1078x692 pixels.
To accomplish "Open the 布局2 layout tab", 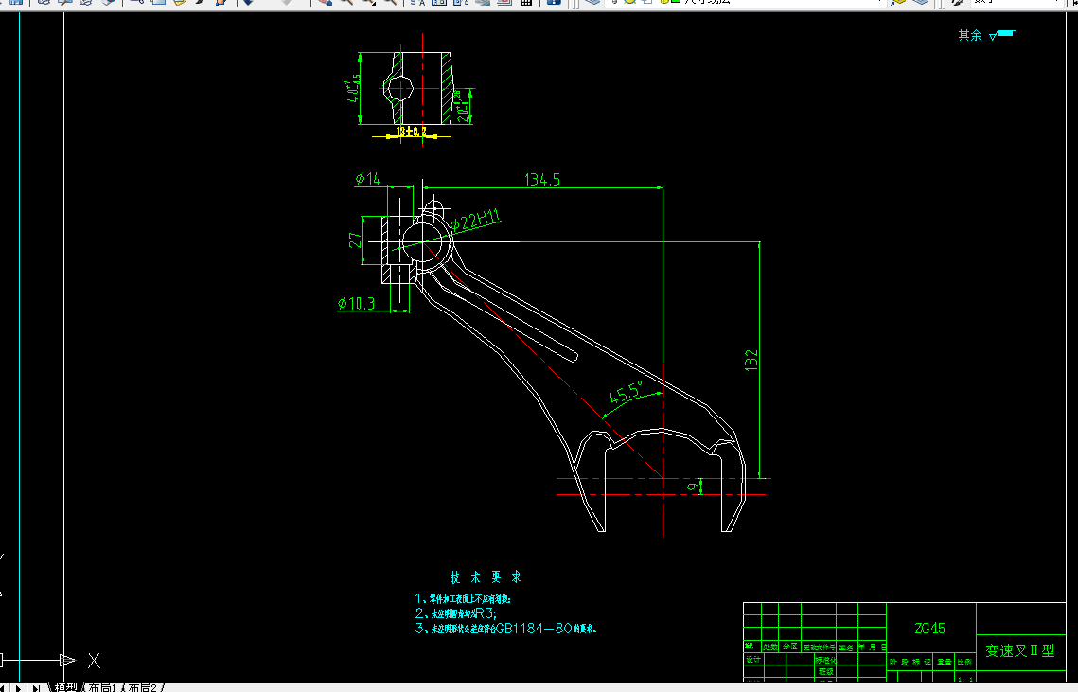I will tap(143, 687).
